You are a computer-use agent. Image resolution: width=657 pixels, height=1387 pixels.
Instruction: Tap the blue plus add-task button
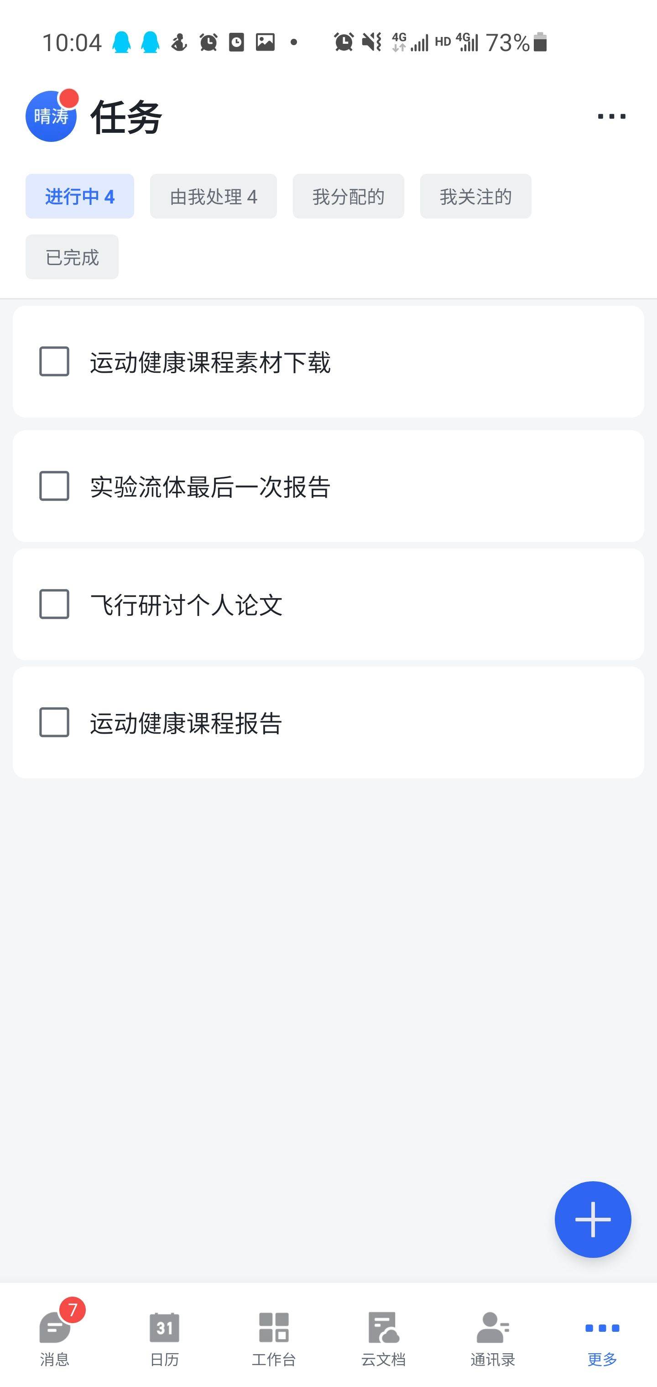592,1219
